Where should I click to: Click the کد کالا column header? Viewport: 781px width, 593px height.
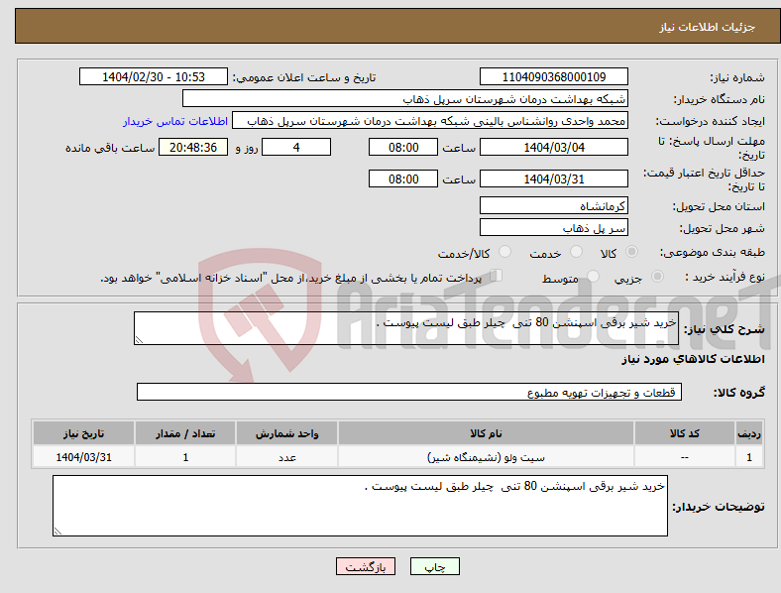point(685,433)
